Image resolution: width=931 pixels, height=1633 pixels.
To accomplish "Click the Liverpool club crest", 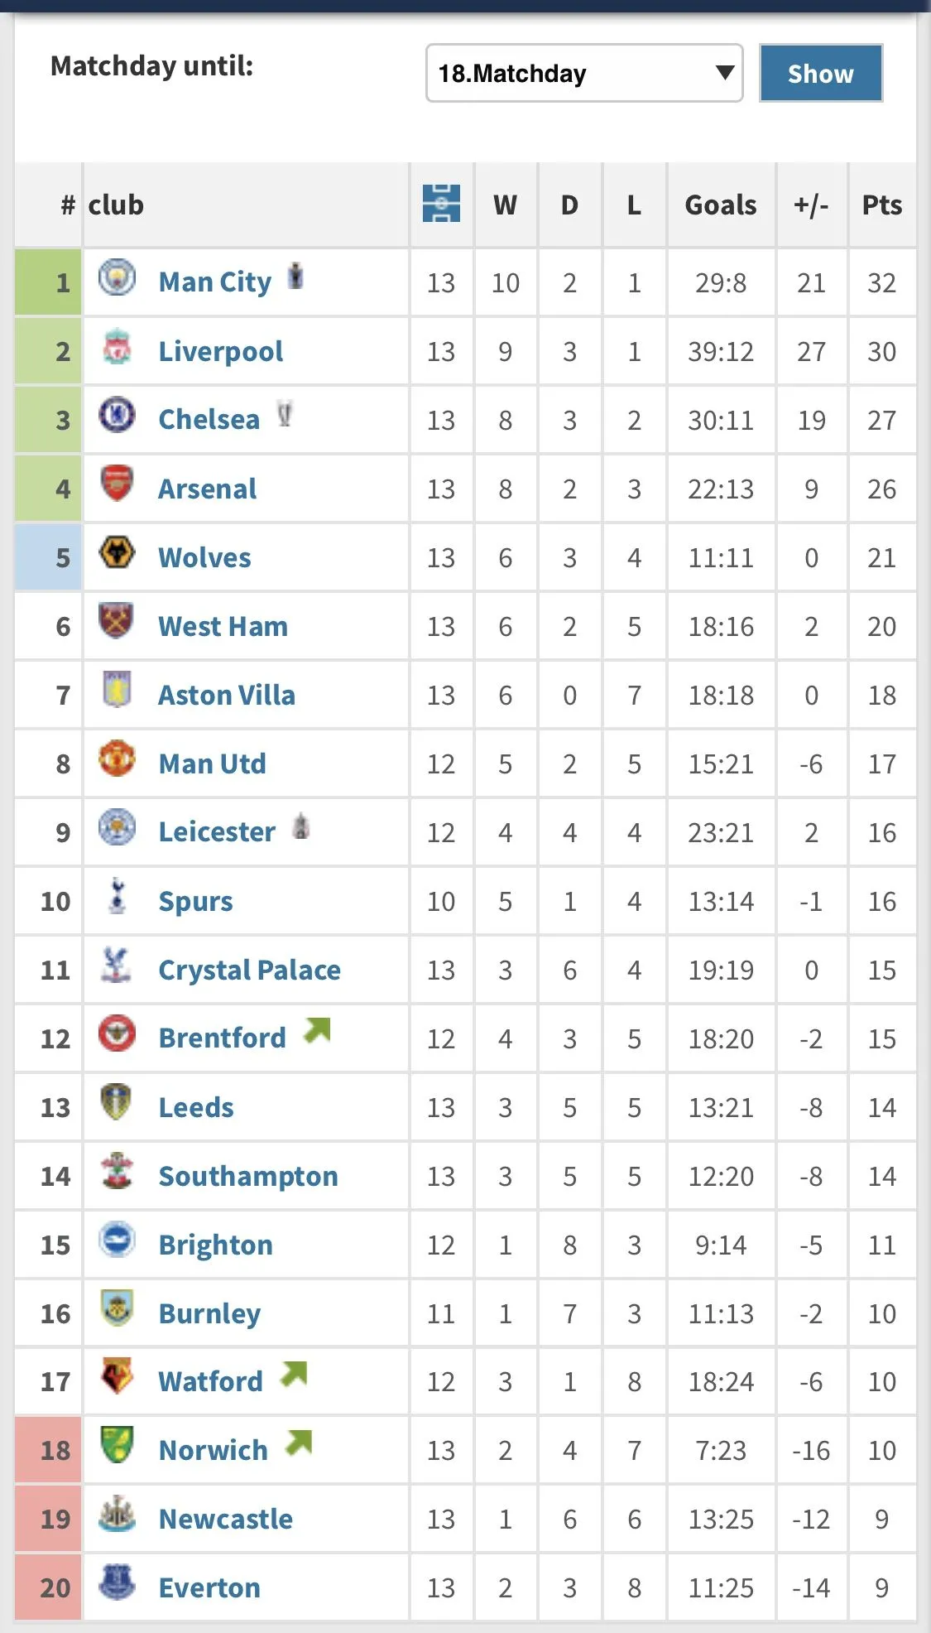I will [x=117, y=348].
